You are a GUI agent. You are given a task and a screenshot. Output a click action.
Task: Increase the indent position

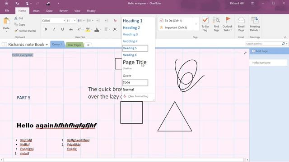[107, 20]
